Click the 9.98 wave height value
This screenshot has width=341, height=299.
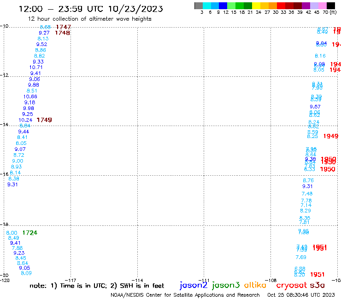point(29,109)
